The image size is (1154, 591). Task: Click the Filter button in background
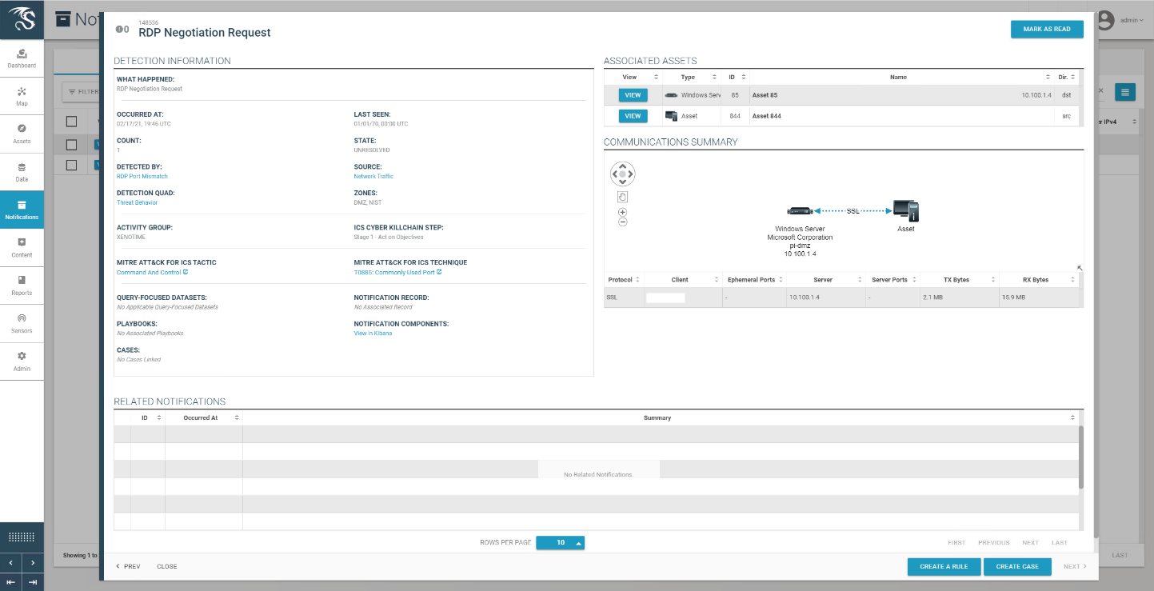pos(82,92)
